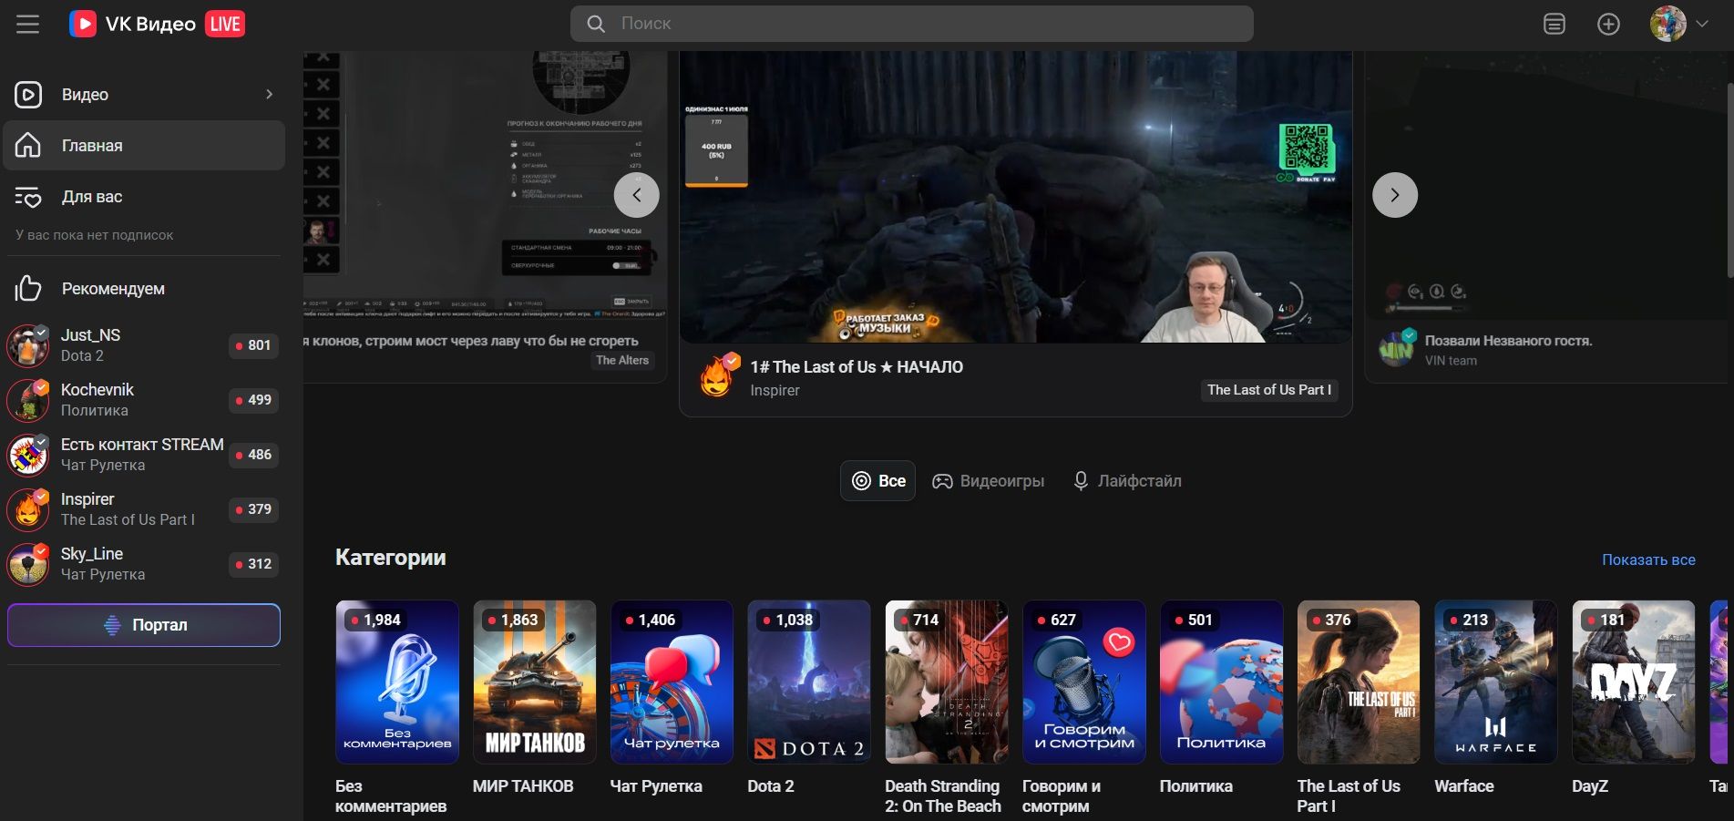The image size is (1734, 821).
Task: Open Sky_Line channel avatar
Action: tap(28, 564)
